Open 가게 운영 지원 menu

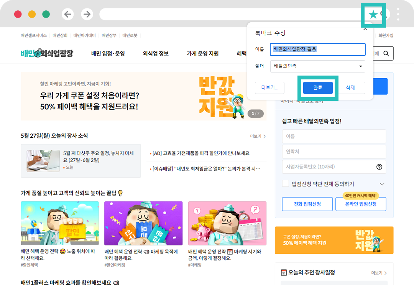tap(202, 53)
